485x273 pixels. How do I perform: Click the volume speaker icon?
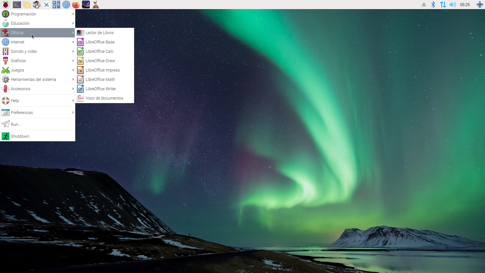453,5
